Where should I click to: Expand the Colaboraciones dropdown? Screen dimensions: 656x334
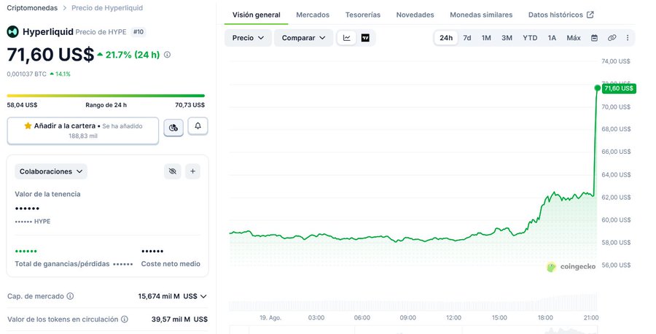tap(51, 171)
